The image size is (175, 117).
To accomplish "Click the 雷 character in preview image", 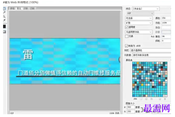I will click(28, 55).
